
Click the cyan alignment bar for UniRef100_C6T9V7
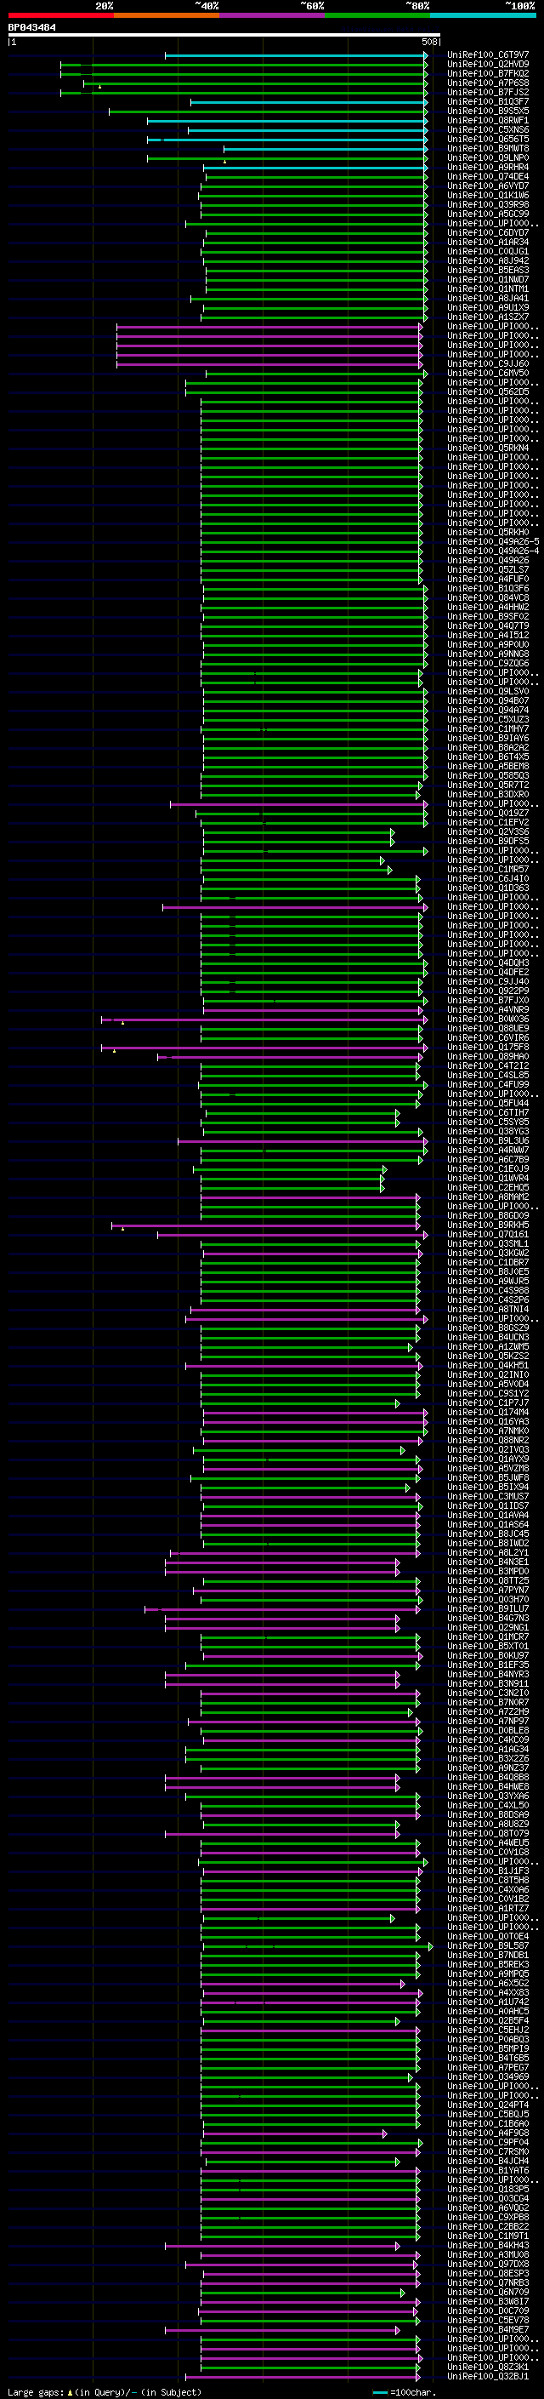coord(297,55)
